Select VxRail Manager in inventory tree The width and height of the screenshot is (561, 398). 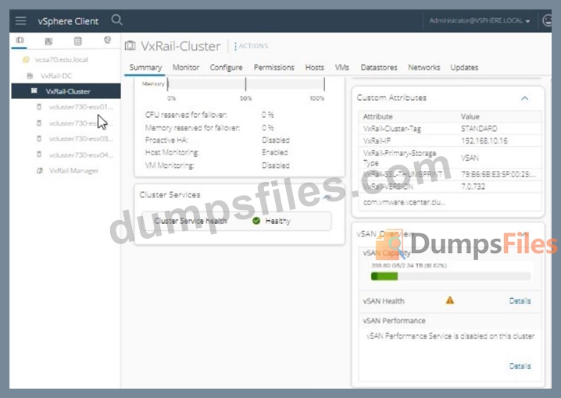click(73, 170)
